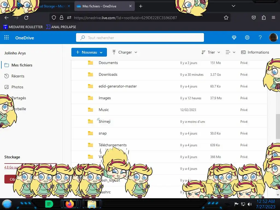Image resolution: width=280 pixels, height=210 pixels.
Task: Open the premium diamond icon
Action: click(x=234, y=37)
